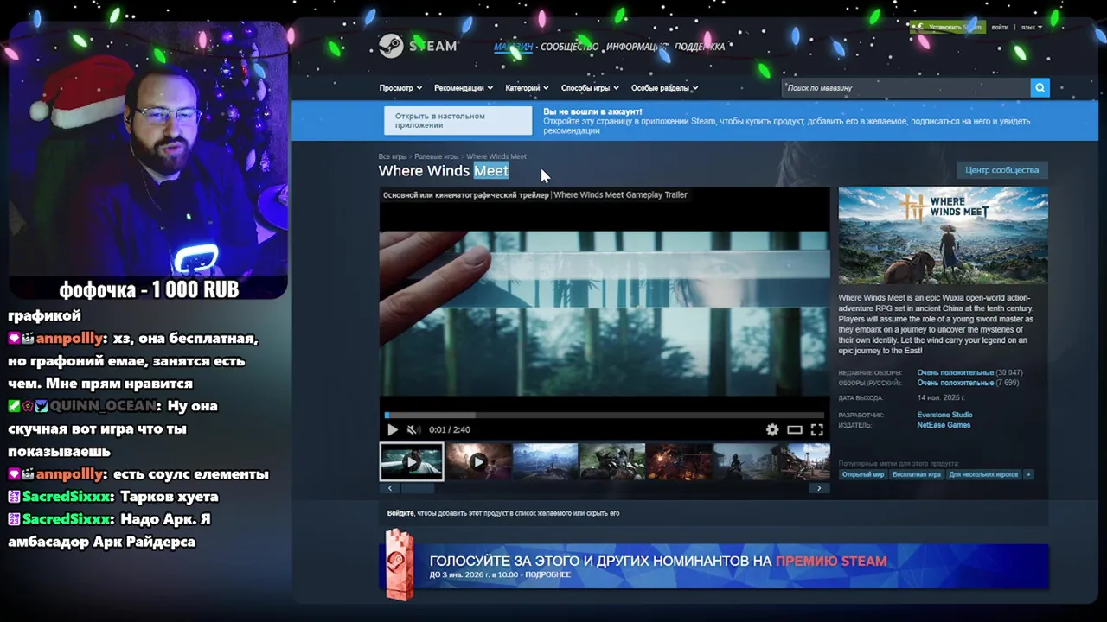The height and width of the screenshot is (622, 1107).
Task: Open the язык language dropdown
Action: click(1031, 27)
